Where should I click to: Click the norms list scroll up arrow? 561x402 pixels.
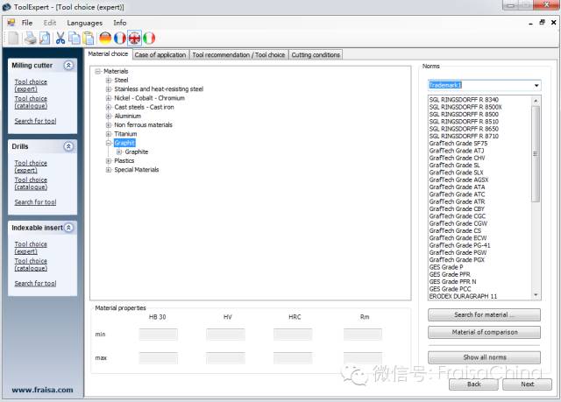(536, 101)
